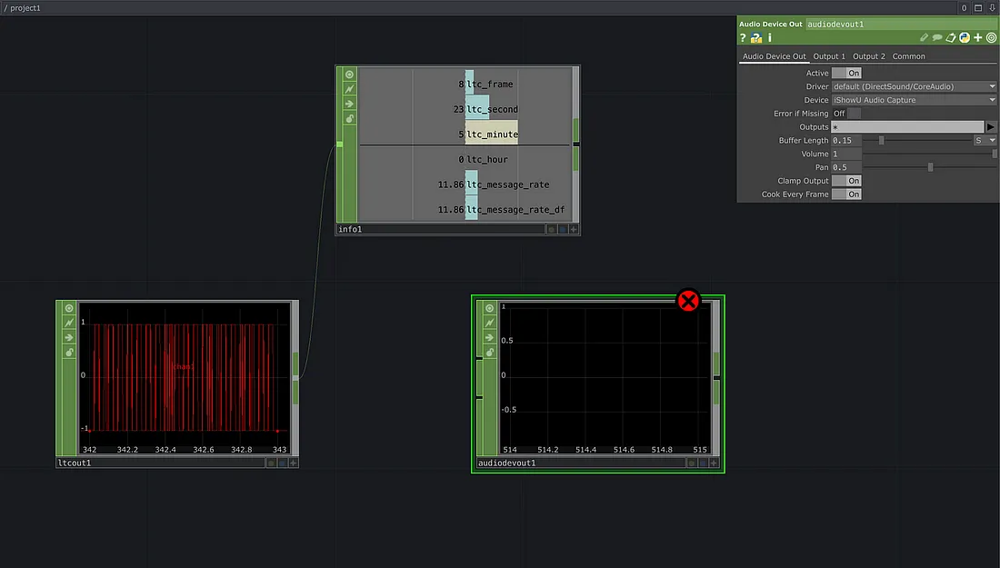Toggle the Active parameter switch
1000x568 pixels.
pos(846,73)
